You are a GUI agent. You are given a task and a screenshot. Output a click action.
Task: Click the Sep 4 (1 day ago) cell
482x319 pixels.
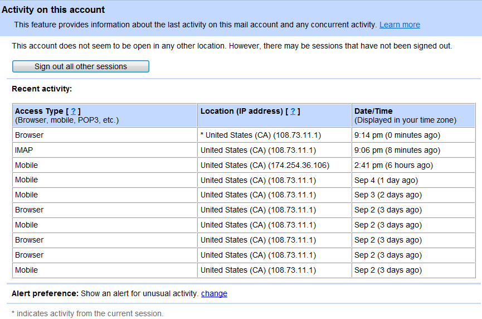(x=413, y=180)
